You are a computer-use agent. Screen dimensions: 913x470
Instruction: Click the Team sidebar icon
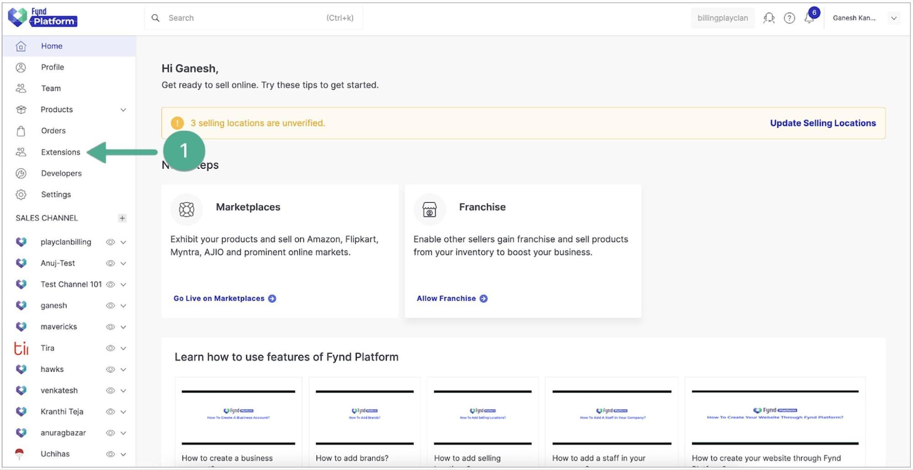coord(21,88)
